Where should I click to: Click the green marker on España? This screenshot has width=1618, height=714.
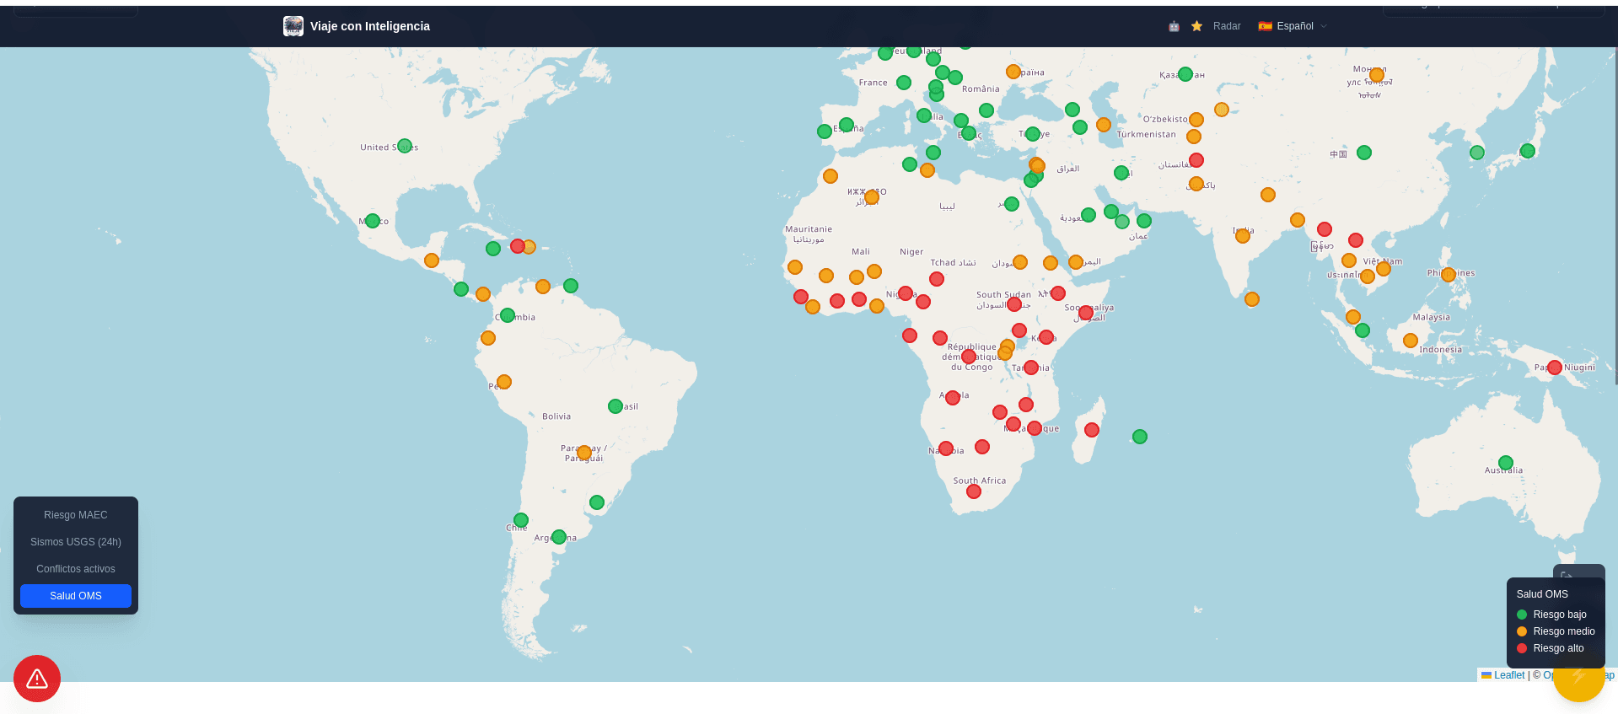pyautogui.click(x=847, y=125)
